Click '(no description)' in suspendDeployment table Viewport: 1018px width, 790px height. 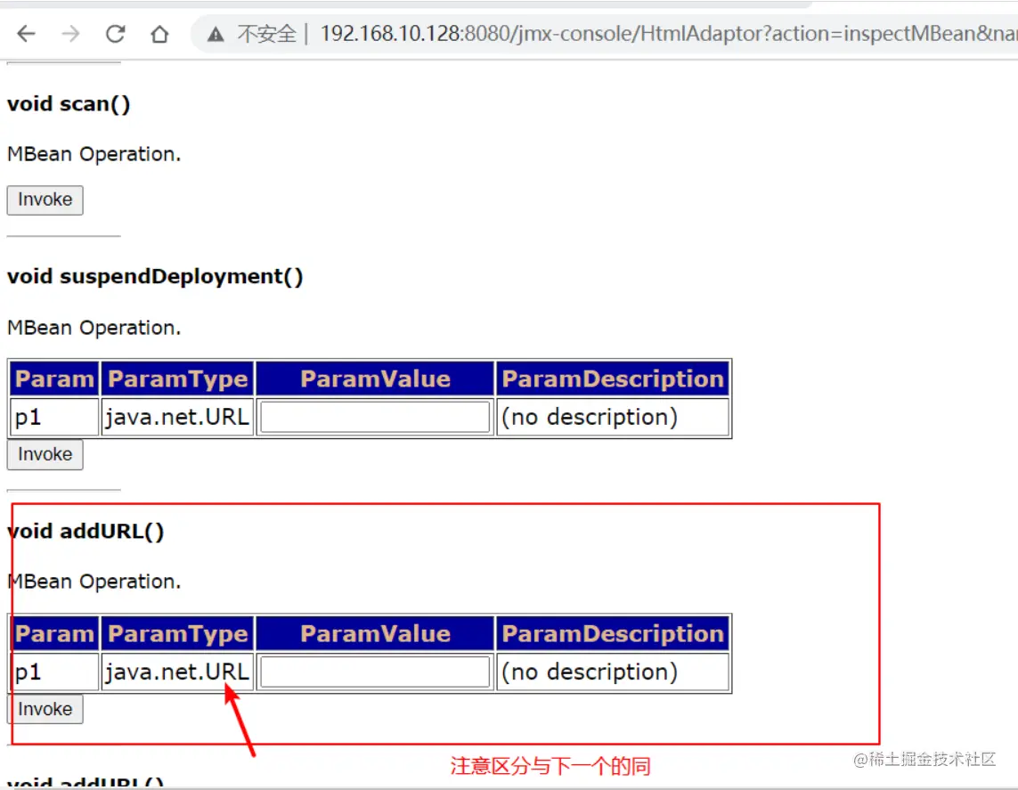[x=590, y=417]
